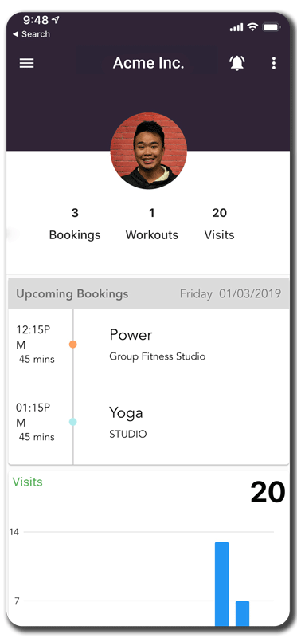The width and height of the screenshot is (297, 638).
Task: Open the three-dot overflow menu
Action: pyautogui.click(x=274, y=63)
